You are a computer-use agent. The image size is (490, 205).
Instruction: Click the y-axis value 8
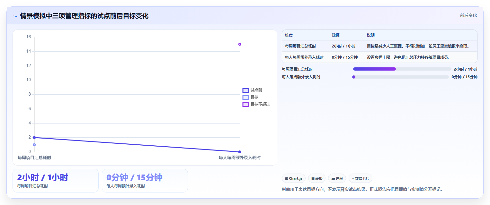(x=30, y=94)
